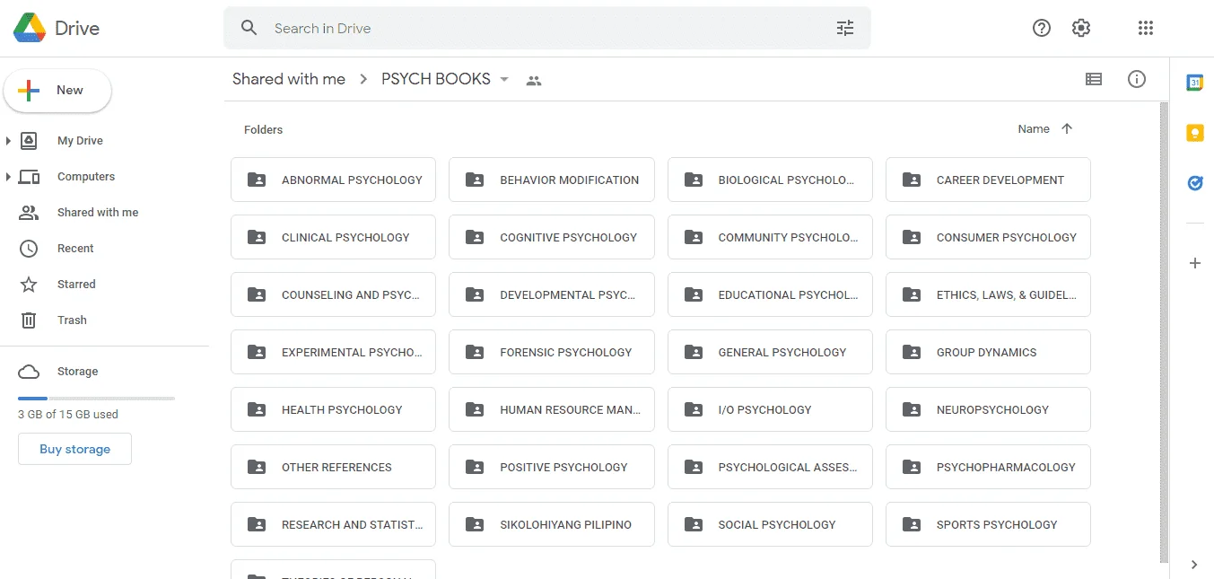
Task: Select OTHER REFERENCES folder
Action: pos(333,467)
